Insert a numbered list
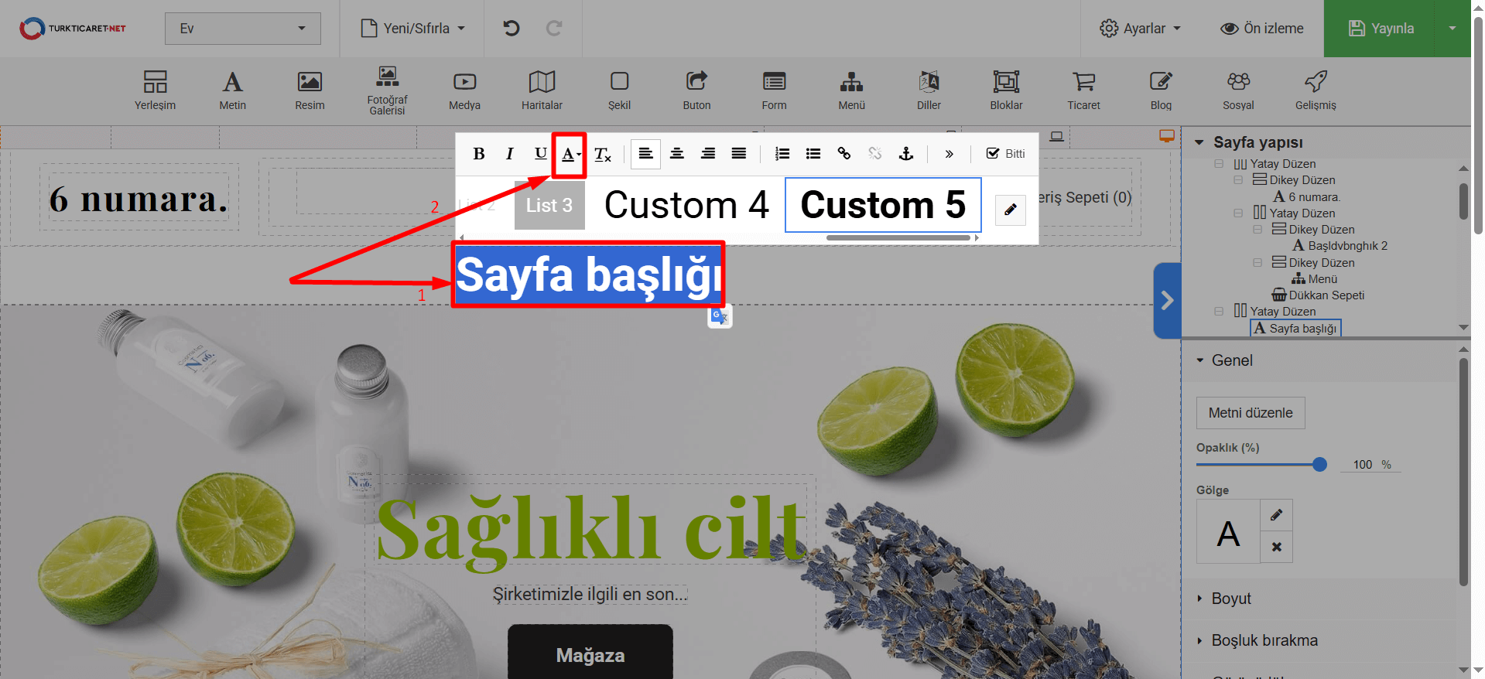1485x679 pixels. 782,154
